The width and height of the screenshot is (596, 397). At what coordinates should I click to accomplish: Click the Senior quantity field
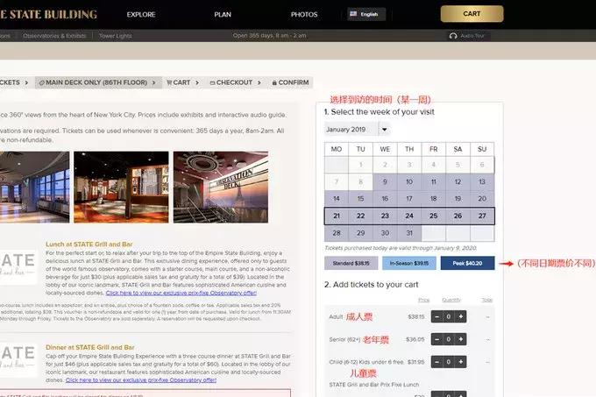click(449, 339)
